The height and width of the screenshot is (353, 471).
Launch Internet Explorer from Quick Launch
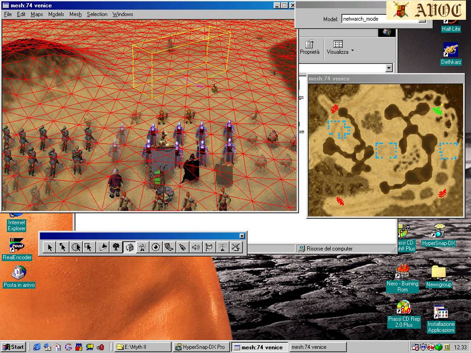pyautogui.click(x=37, y=347)
